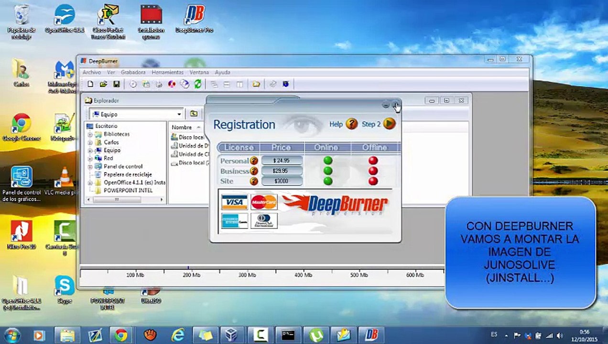The height and width of the screenshot is (344, 608).
Task: Click the Step 2 play arrow icon
Action: (x=390, y=124)
